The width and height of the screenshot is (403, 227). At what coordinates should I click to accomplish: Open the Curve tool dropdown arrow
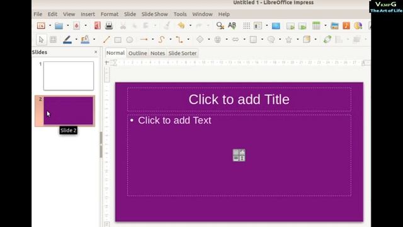click(x=171, y=39)
